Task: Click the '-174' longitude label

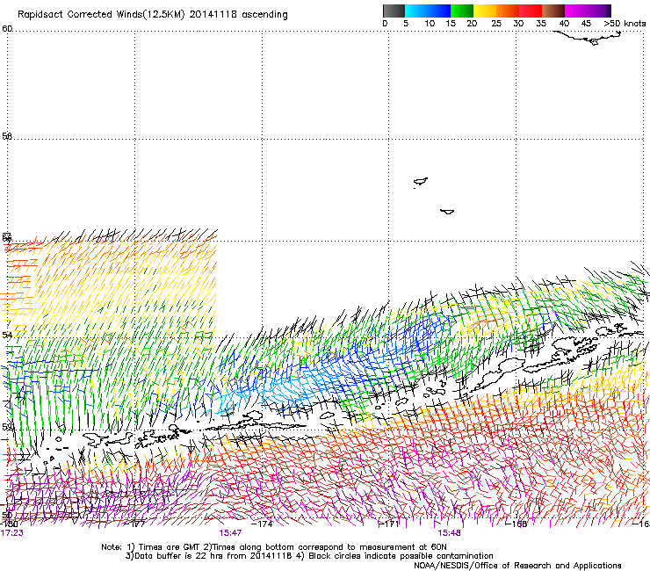Action: 263,524
